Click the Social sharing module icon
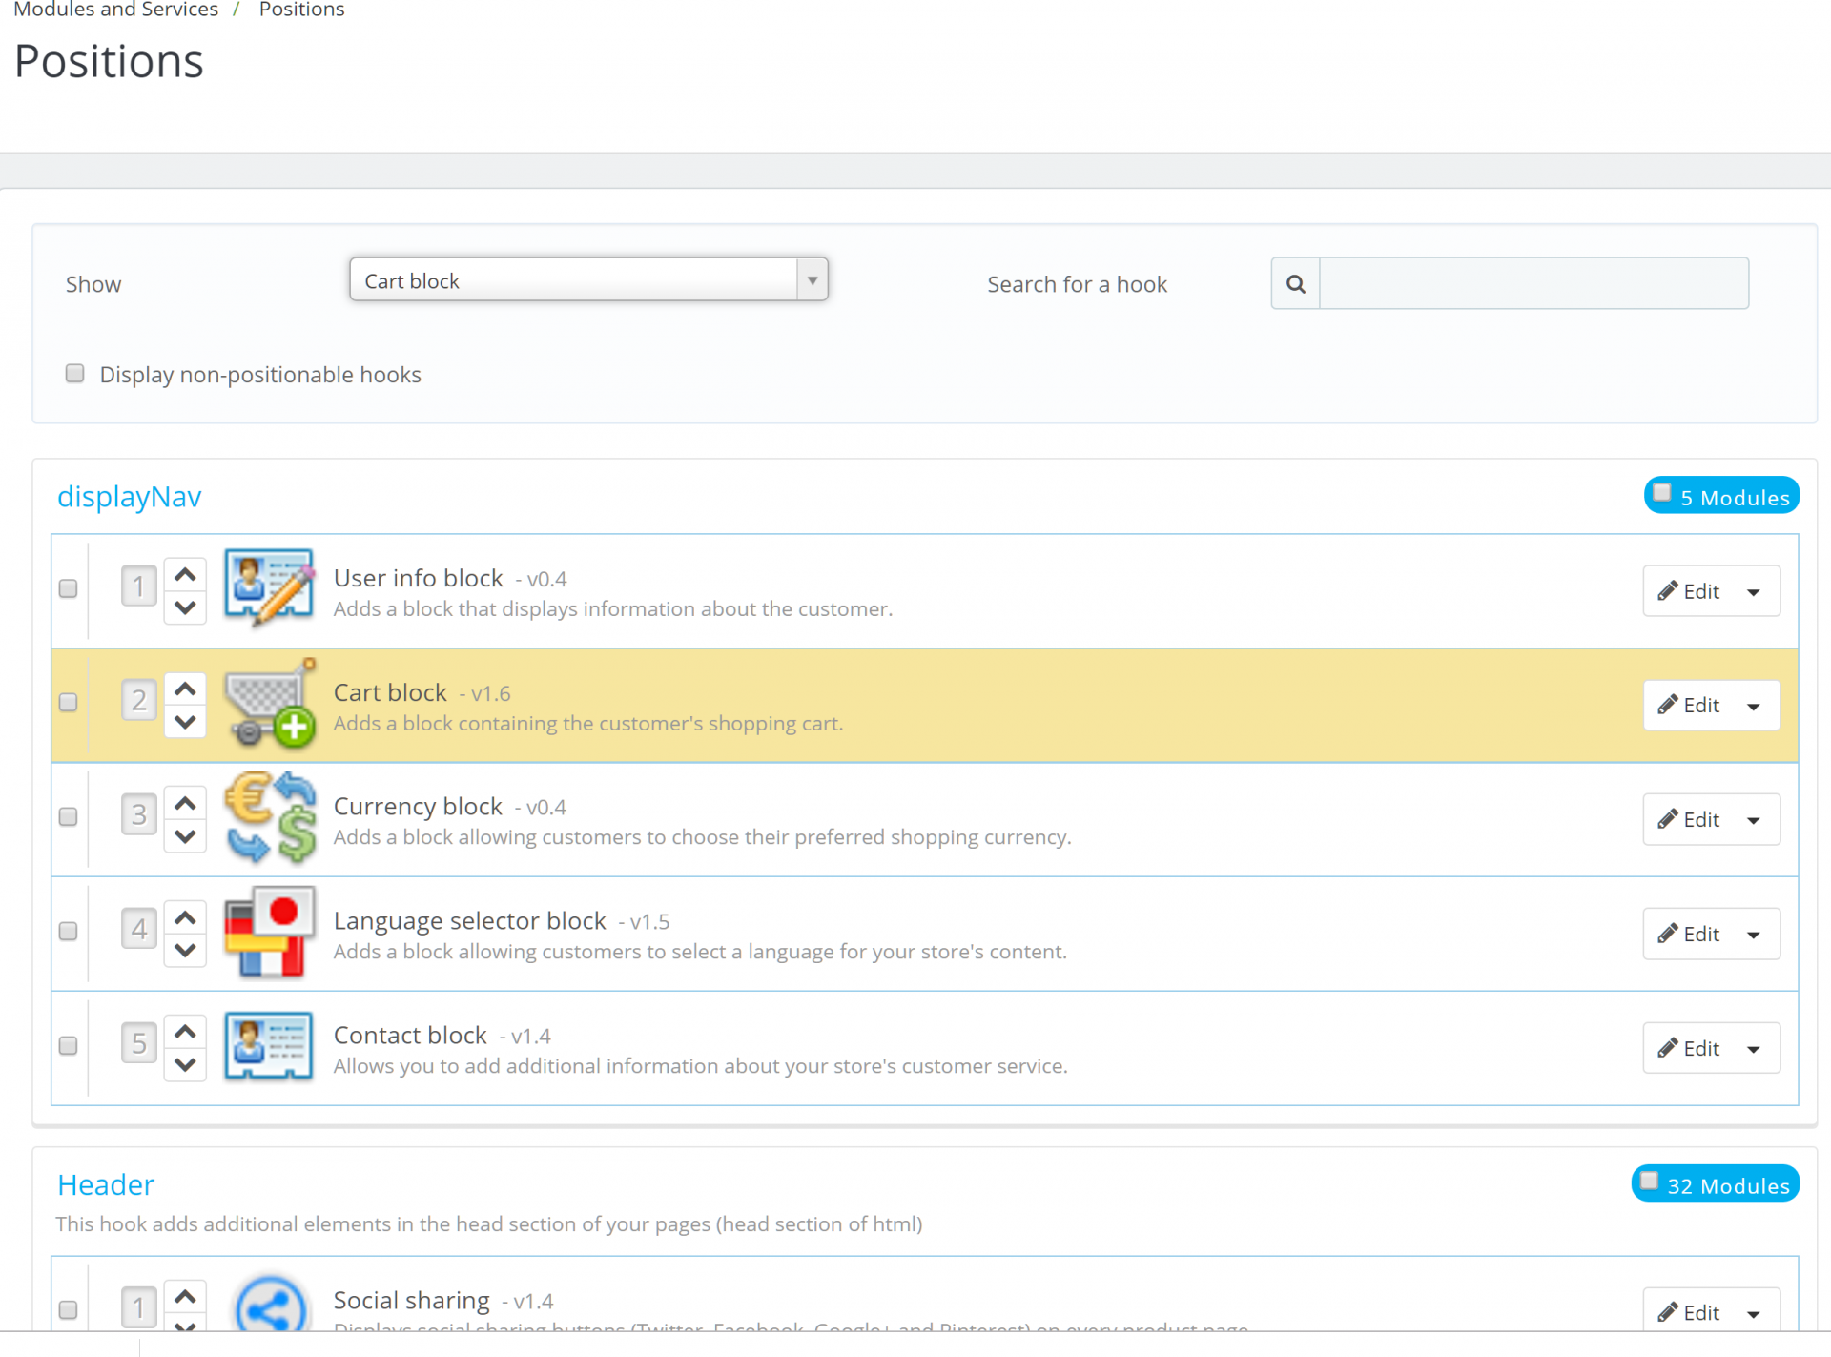Viewport: 1831px width, 1357px height. pyautogui.click(x=270, y=1306)
